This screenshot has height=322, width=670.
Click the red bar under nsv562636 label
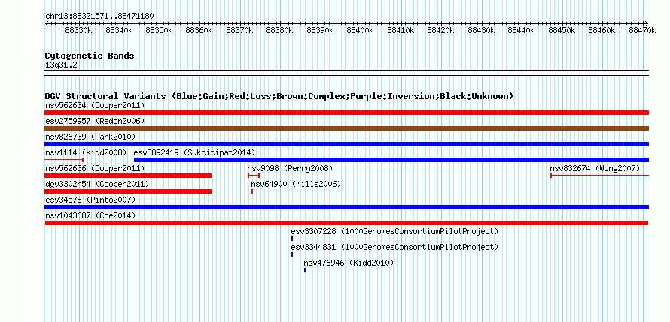tap(128, 176)
